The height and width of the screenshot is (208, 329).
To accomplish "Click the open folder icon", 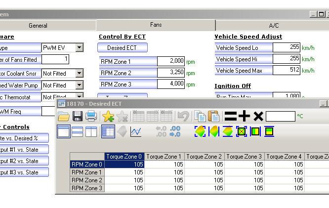I will pos(64,116).
